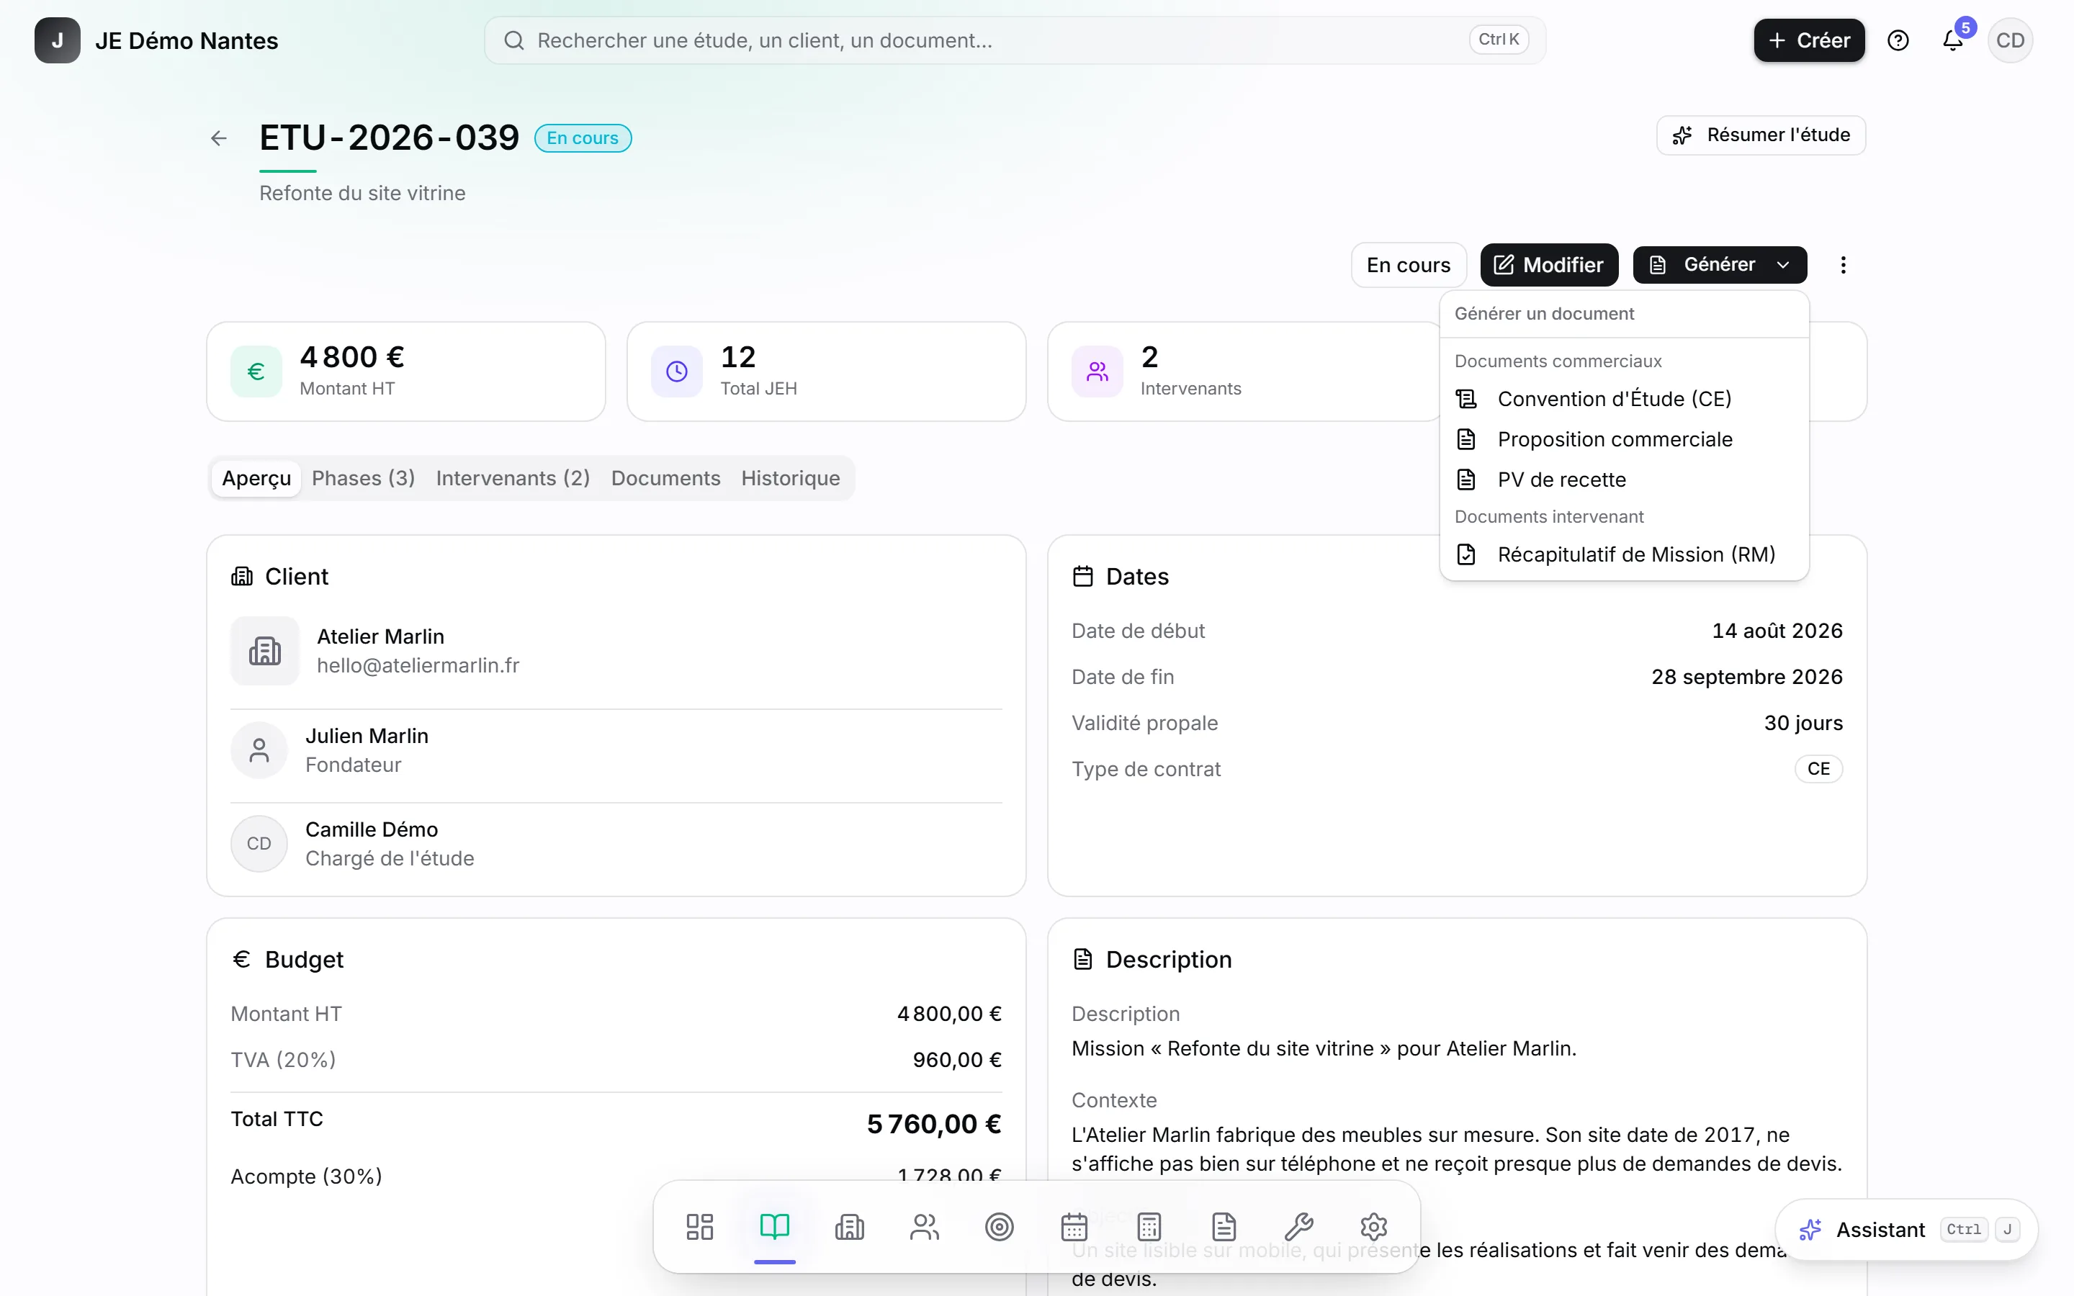Open the notifications bell

[1952, 40]
